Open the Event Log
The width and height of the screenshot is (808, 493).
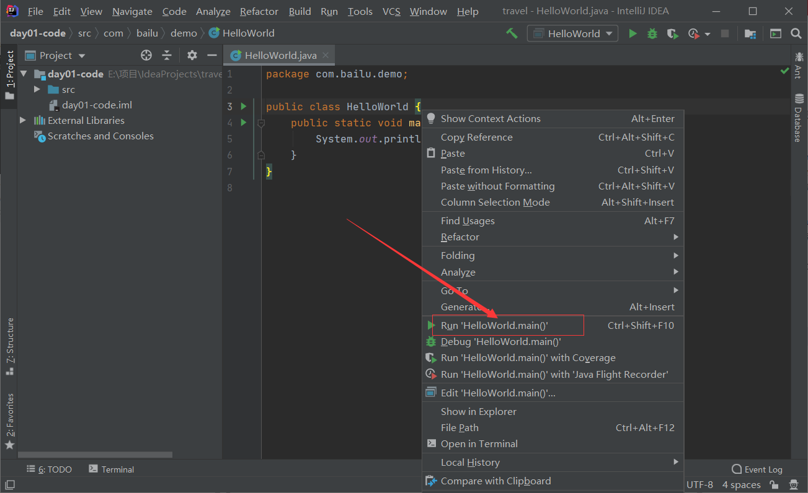click(757, 469)
